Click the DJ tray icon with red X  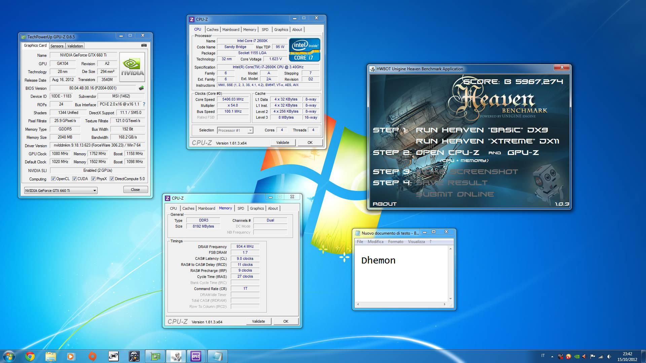point(560,356)
